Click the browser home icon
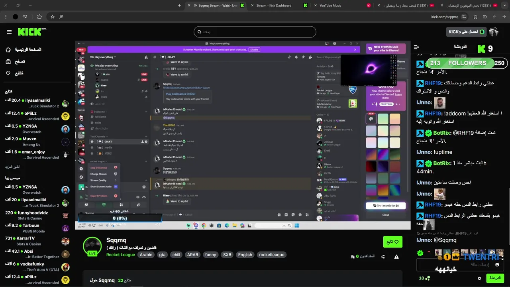The width and height of the screenshot is (510, 287). tap(475, 17)
